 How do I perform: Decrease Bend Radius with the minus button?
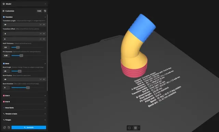click(x=40, y=79)
